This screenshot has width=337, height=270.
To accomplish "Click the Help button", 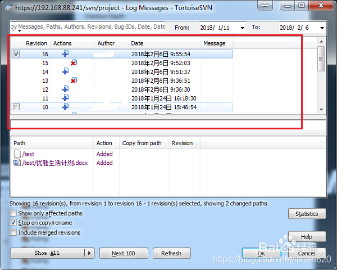I will (307, 237).
